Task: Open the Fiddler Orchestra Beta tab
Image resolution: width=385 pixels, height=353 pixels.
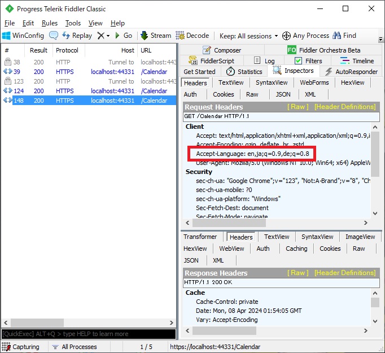Action: (323, 50)
